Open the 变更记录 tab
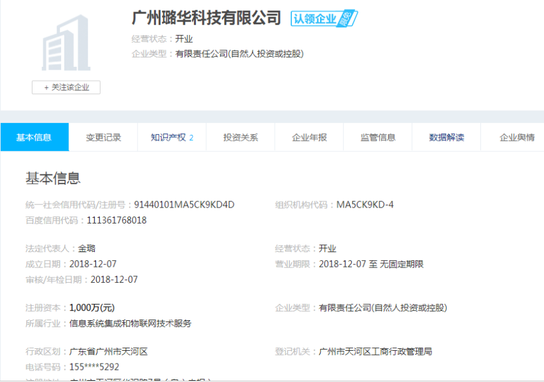Image resolution: width=544 pixels, height=382 pixels. point(103,138)
